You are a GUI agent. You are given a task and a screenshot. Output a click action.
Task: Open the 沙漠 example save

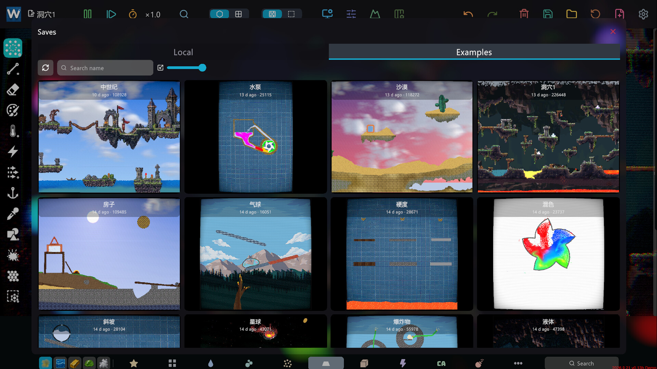pos(402,137)
